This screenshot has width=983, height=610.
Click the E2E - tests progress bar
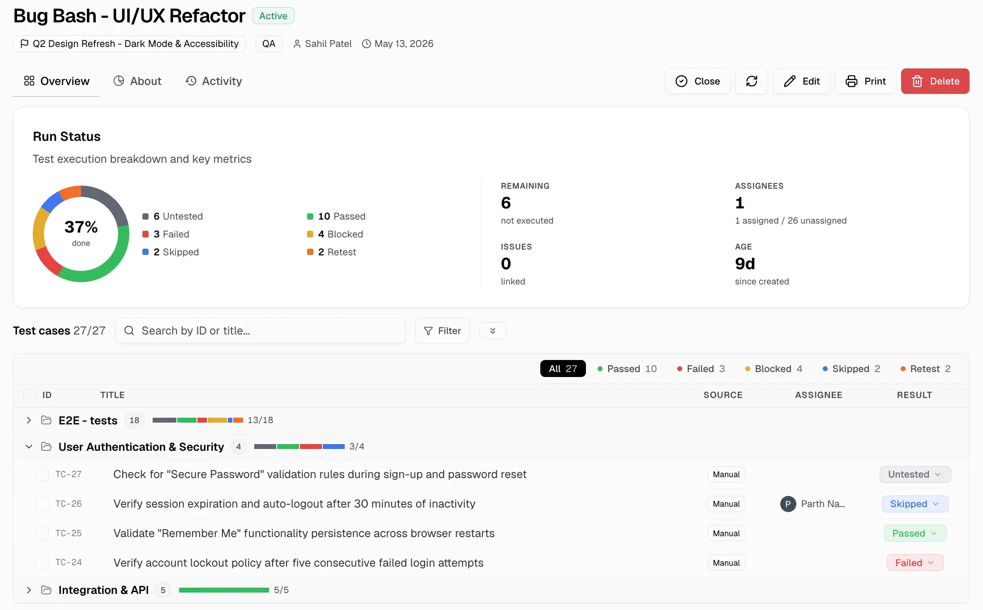point(198,420)
